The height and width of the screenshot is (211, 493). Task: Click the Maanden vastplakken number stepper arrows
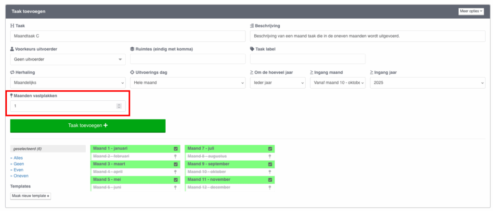pyautogui.click(x=119, y=106)
